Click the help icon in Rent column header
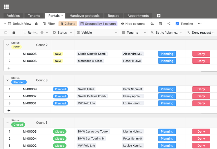217x149 pixels. [x=42, y=33]
